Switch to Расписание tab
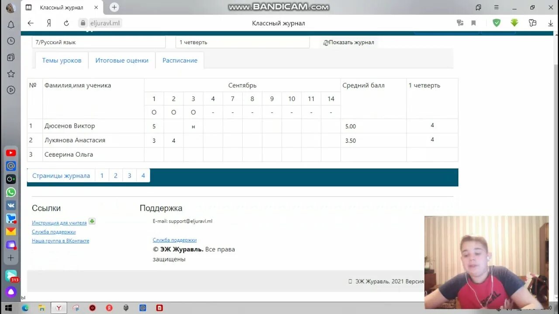 click(x=180, y=60)
